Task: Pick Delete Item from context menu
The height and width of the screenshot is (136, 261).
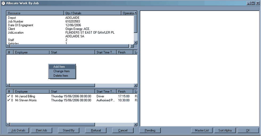Action: (x=61, y=76)
